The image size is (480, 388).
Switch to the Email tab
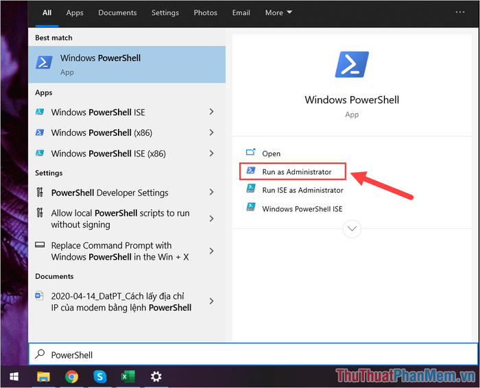(241, 13)
